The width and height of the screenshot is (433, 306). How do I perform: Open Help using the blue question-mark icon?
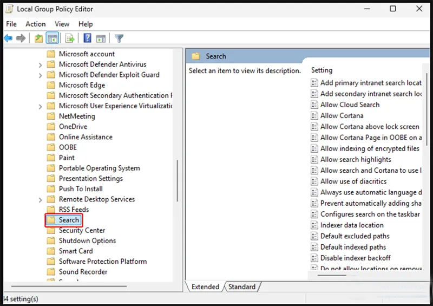87,38
